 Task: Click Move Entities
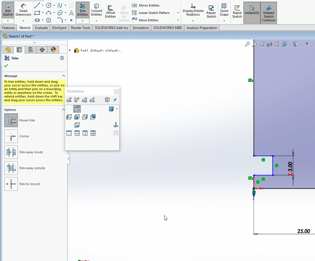tap(145, 20)
